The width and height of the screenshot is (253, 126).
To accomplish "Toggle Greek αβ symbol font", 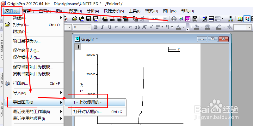I will pos(137,27).
